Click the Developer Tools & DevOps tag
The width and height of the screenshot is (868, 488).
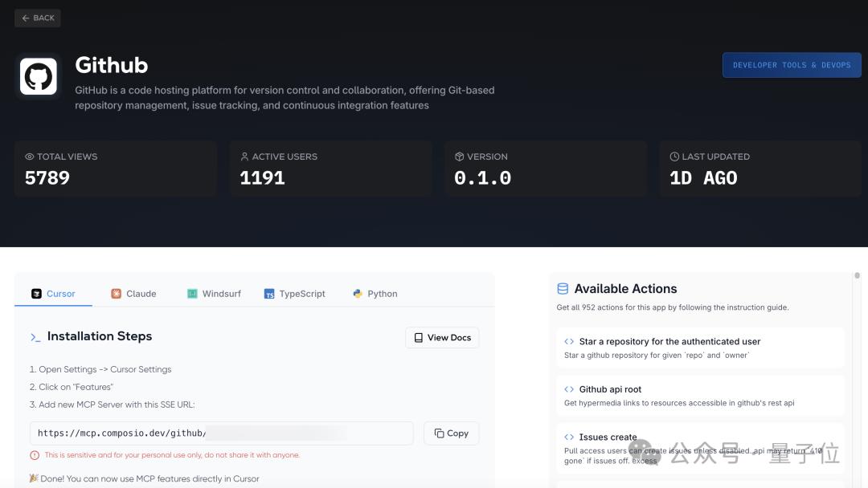point(792,65)
